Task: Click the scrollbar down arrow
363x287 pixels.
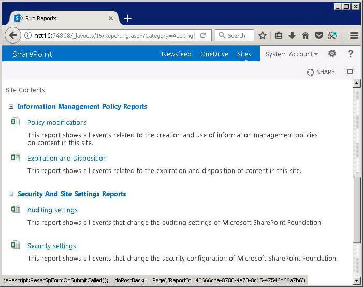Action: coord(356,280)
